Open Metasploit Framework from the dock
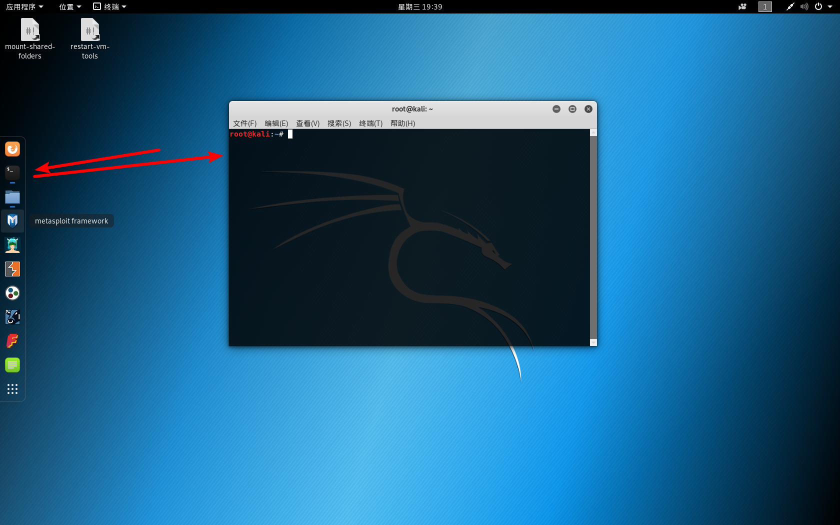The width and height of the screenshot is (840, 525). [12, 220]
